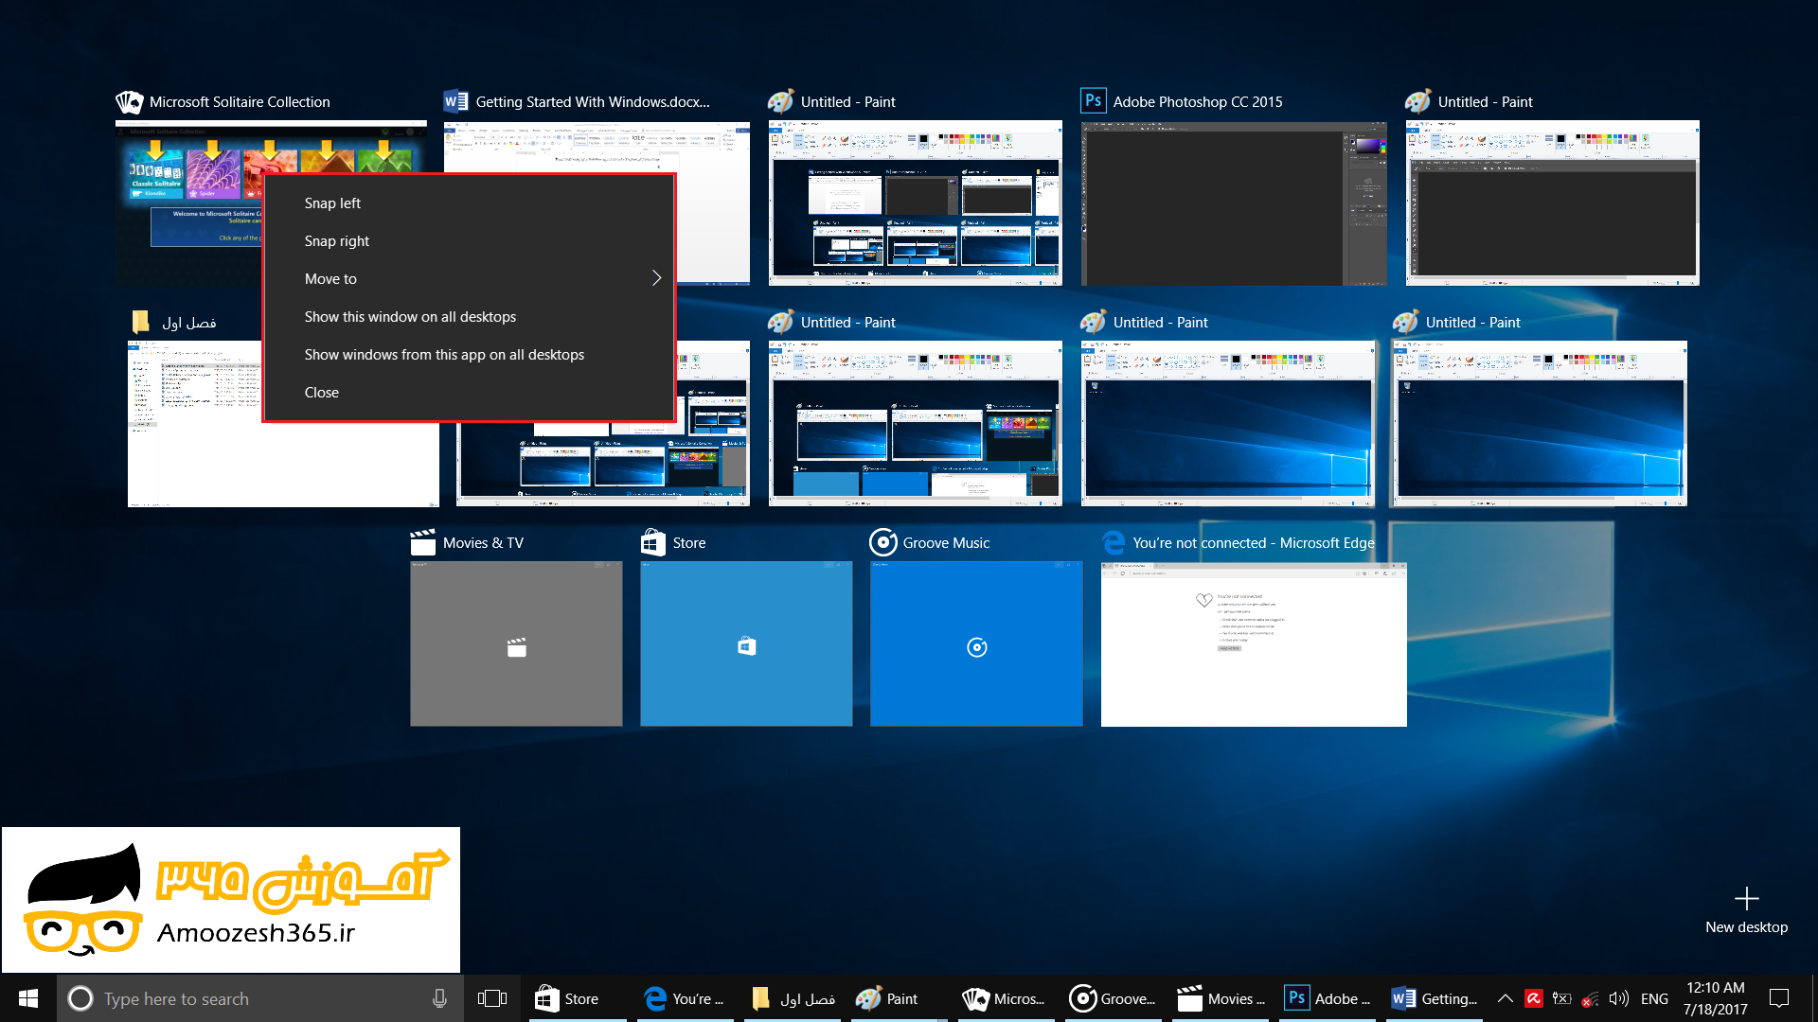Click the red antivirus tray icon
This screenshot has width=1818, height=1022.
(1534, 998)
